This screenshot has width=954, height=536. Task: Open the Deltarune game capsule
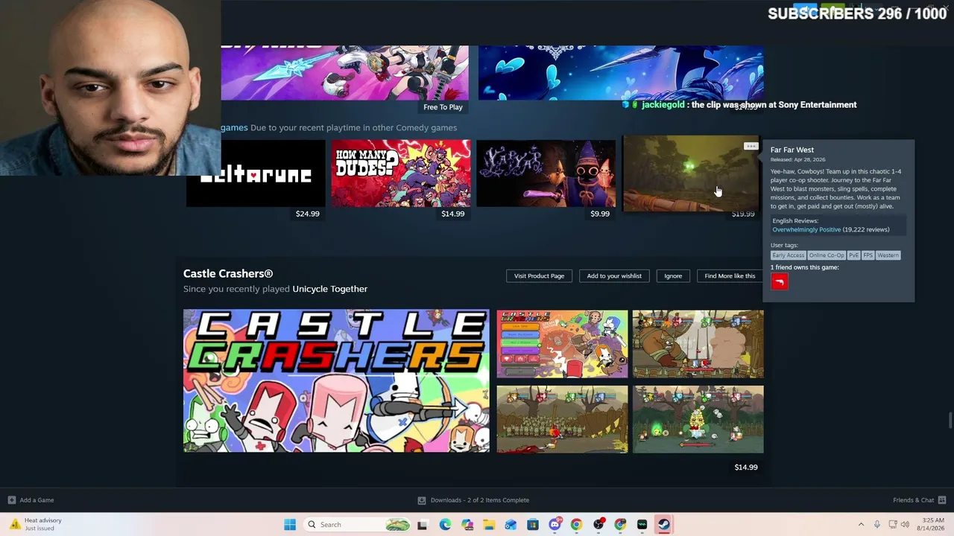256,173
